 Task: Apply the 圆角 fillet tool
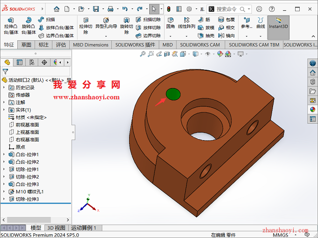point(170,23)
